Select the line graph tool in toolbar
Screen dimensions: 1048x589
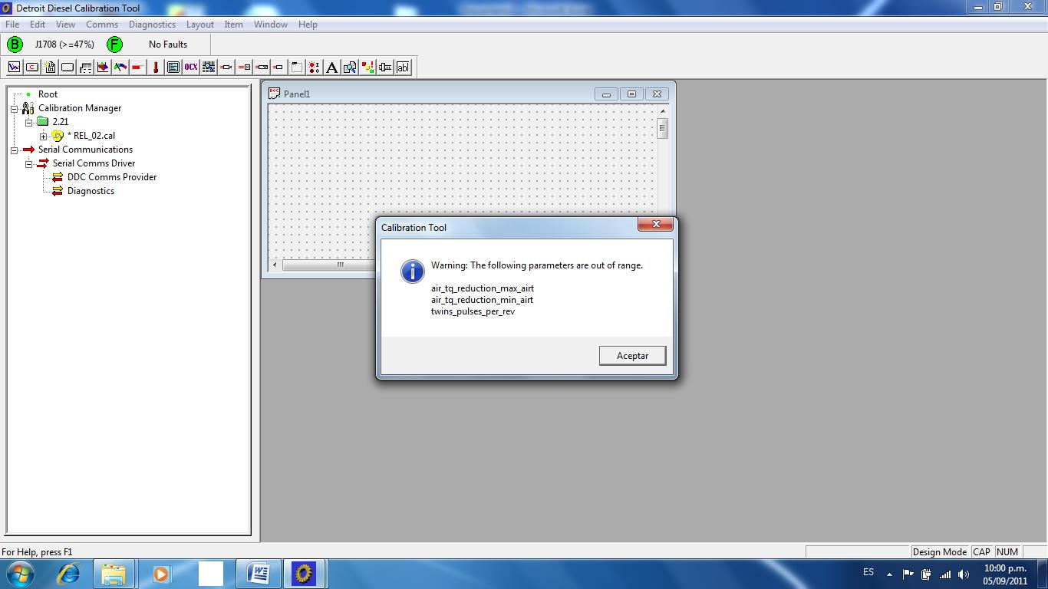(14, 67)
